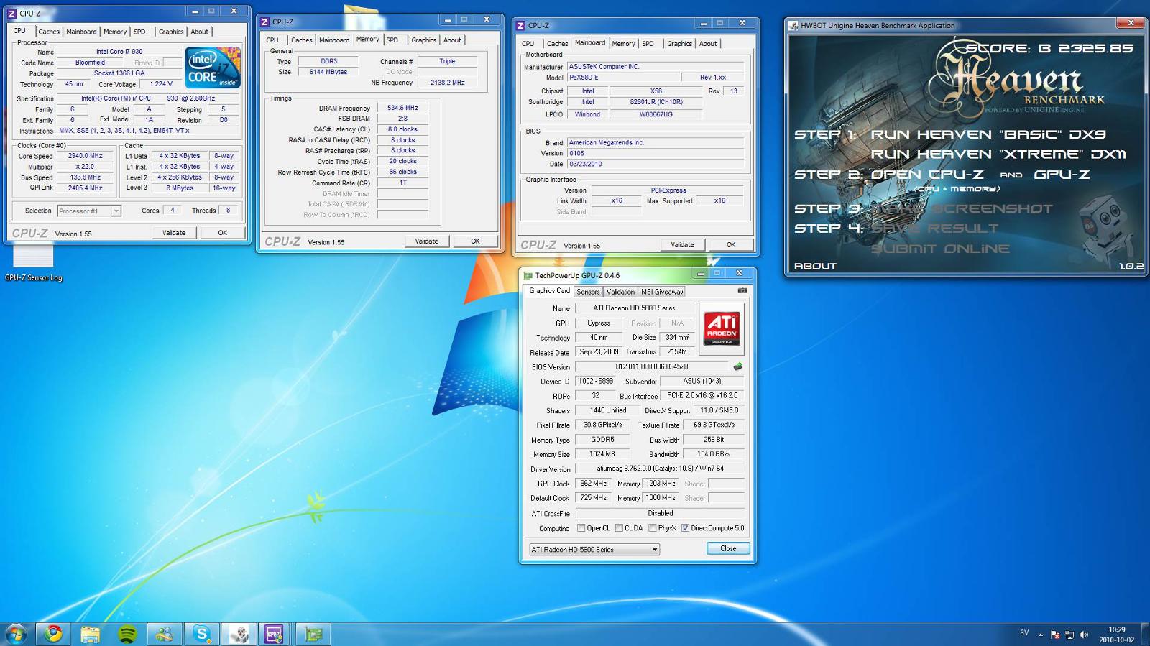Click the title bar icon of the CPU-Z Mainboard window
The height and width of the screenshot is (646, 1150).
[x=520, y=25]
